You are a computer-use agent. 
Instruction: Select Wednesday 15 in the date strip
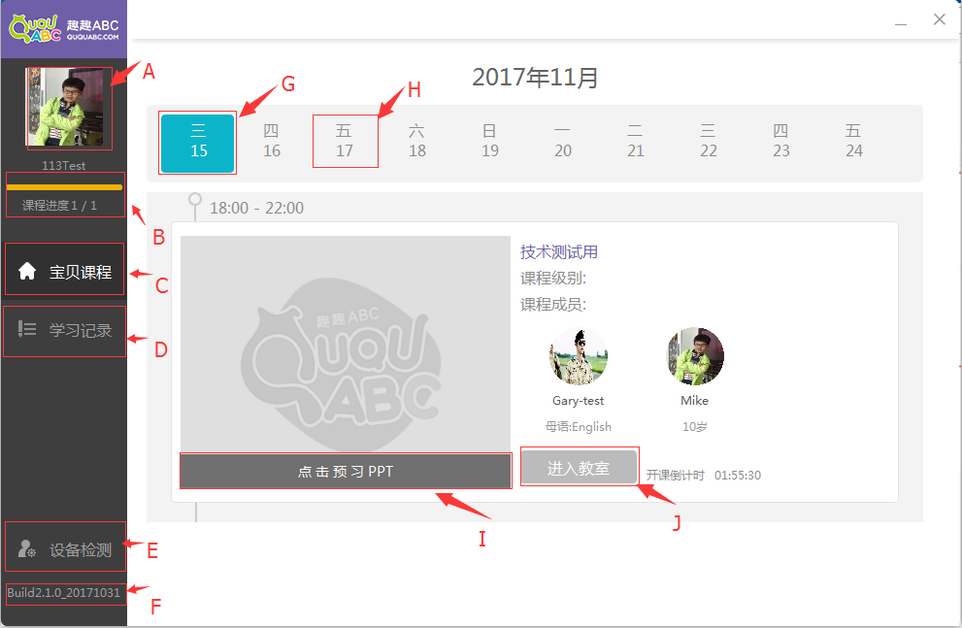[198, 143]
